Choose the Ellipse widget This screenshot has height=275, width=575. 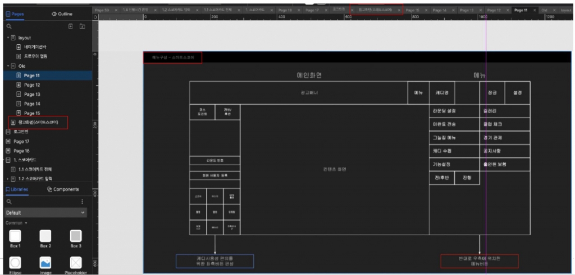tap(15, 263)
